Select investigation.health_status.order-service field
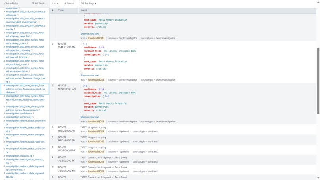This screenshot has height=180, width=320. pos(25,129)
